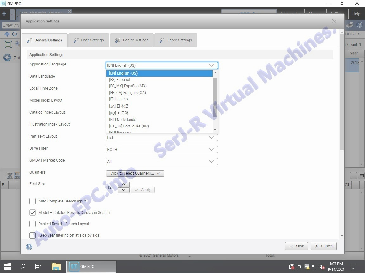
Task: Open Click to select Qualifiers dropdown
Action: point(135,173)
